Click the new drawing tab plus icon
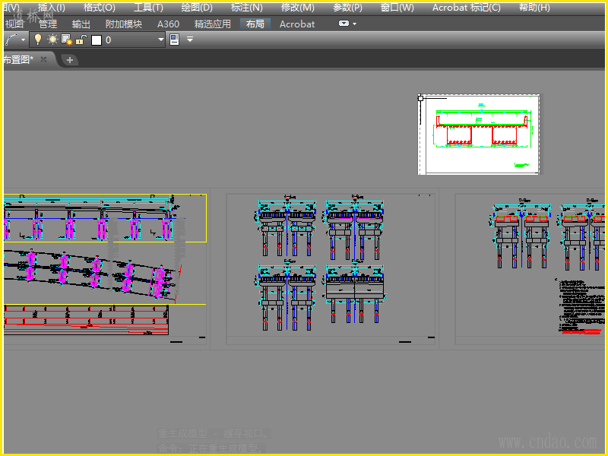Viewport: 608px width, 456px height. click(x=70, y=59)
